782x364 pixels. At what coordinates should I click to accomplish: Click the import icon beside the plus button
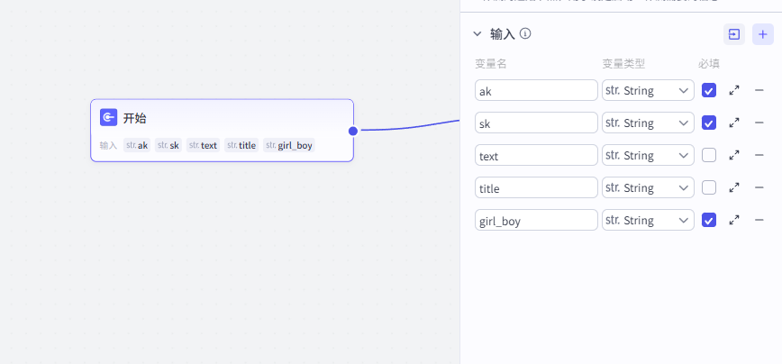[x=734, y=34]
